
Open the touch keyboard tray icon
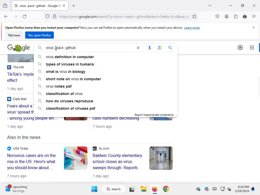(214, 189)
